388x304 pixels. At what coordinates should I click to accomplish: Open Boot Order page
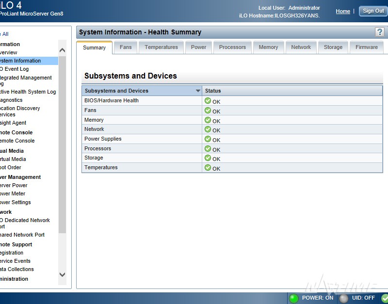[11, 167]
